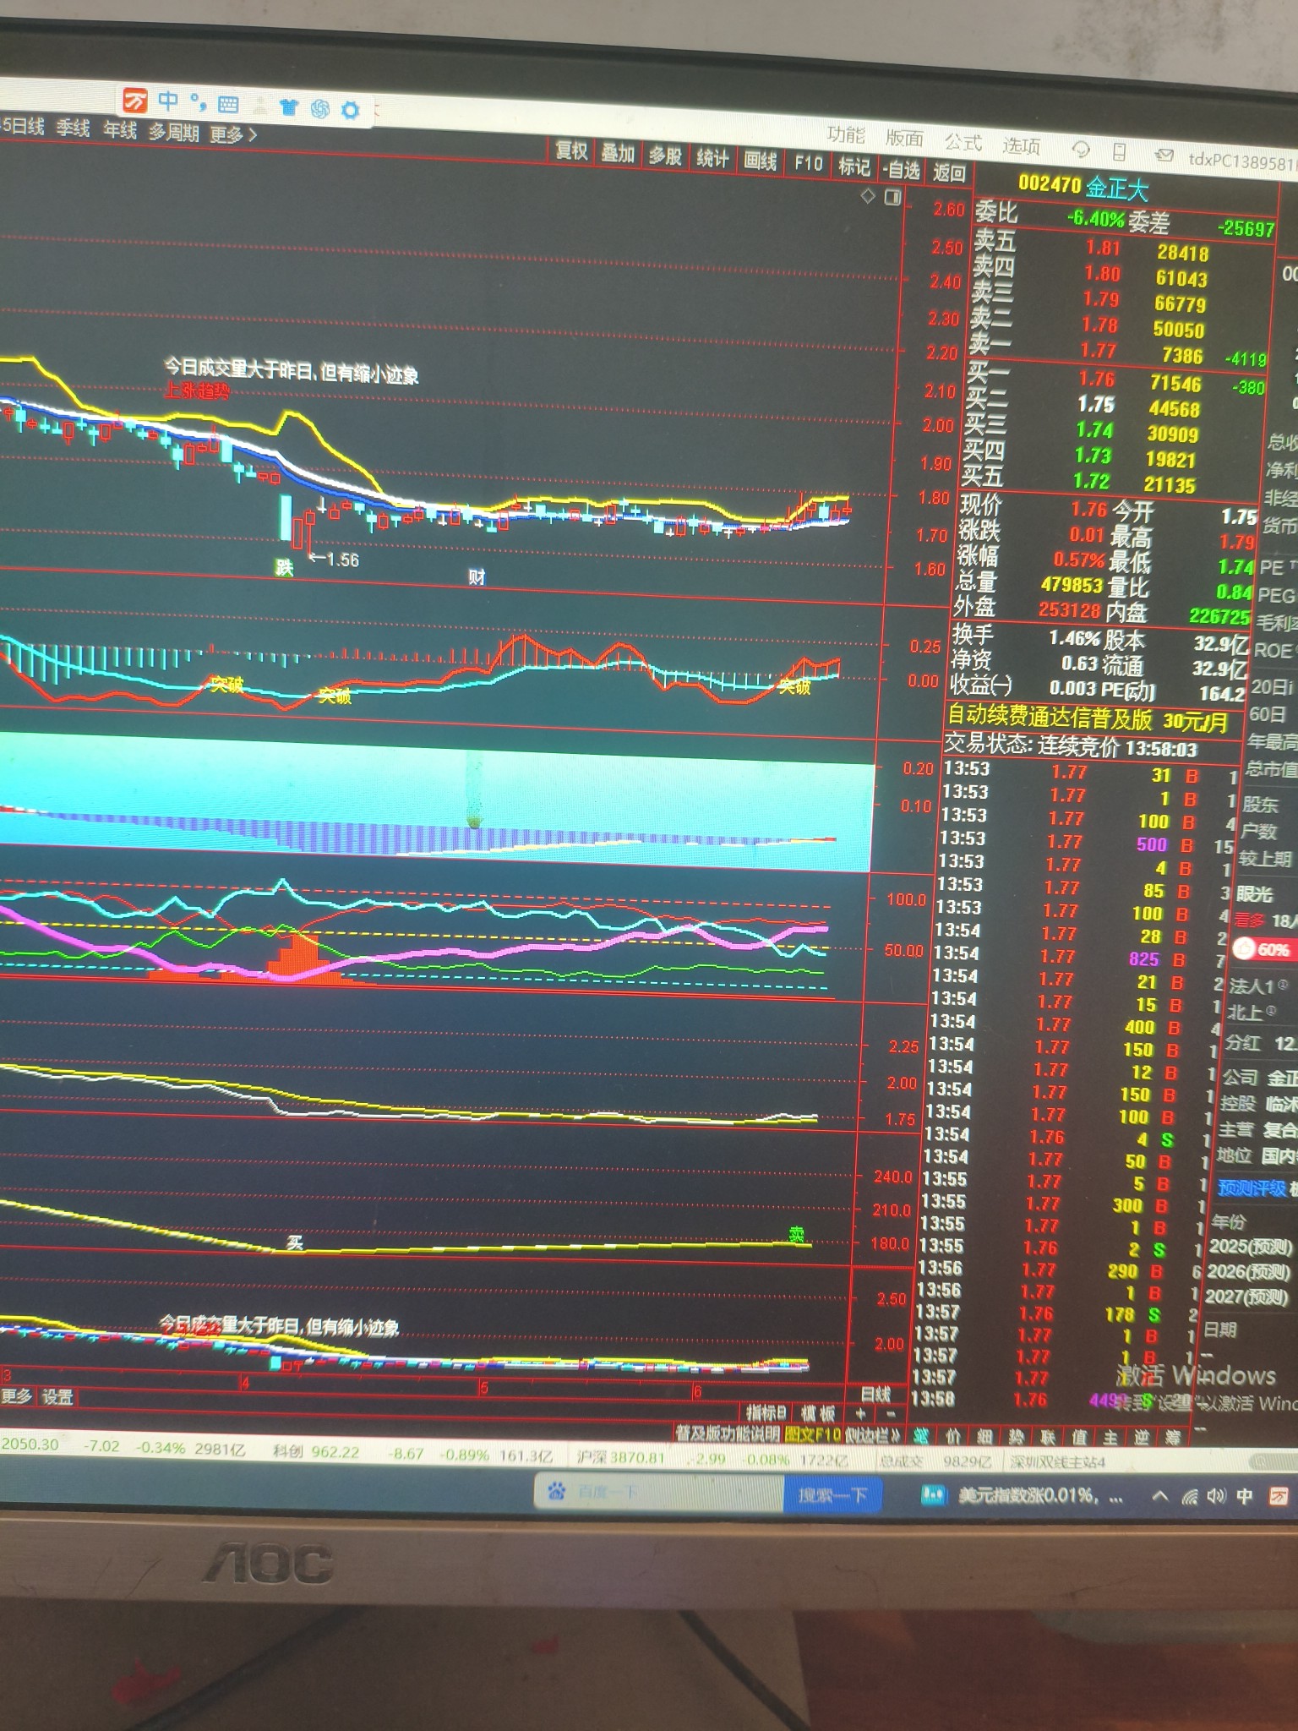Viewport: 1298px width, 1731px height.
Task: Click the 搜索一下 search button
Action: pyautogui.click(x=832, y=1494)
